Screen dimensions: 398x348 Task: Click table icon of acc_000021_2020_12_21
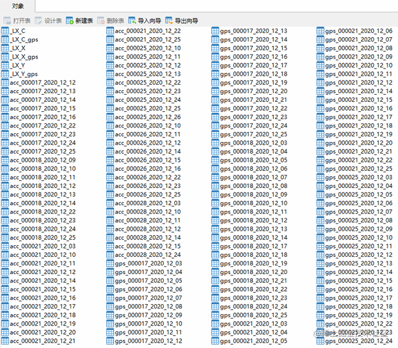[5, 341]
